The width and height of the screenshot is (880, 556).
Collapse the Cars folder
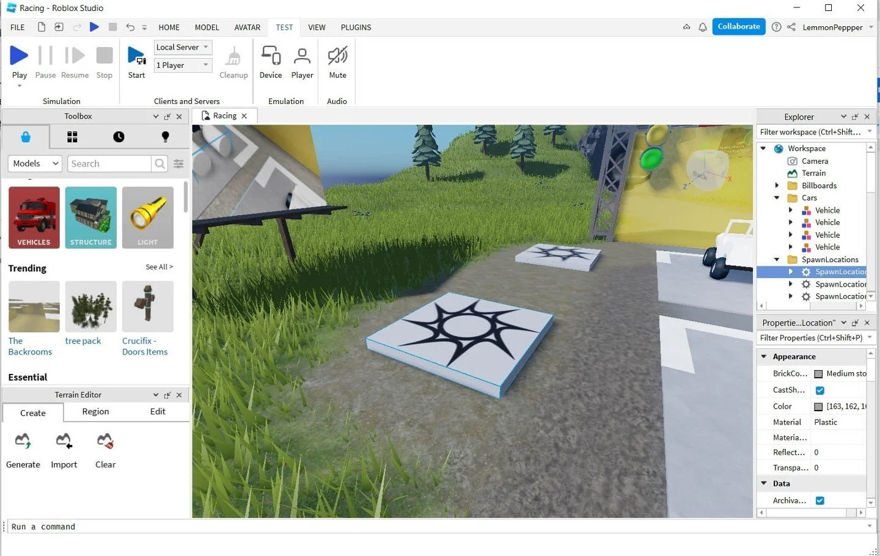777,198
